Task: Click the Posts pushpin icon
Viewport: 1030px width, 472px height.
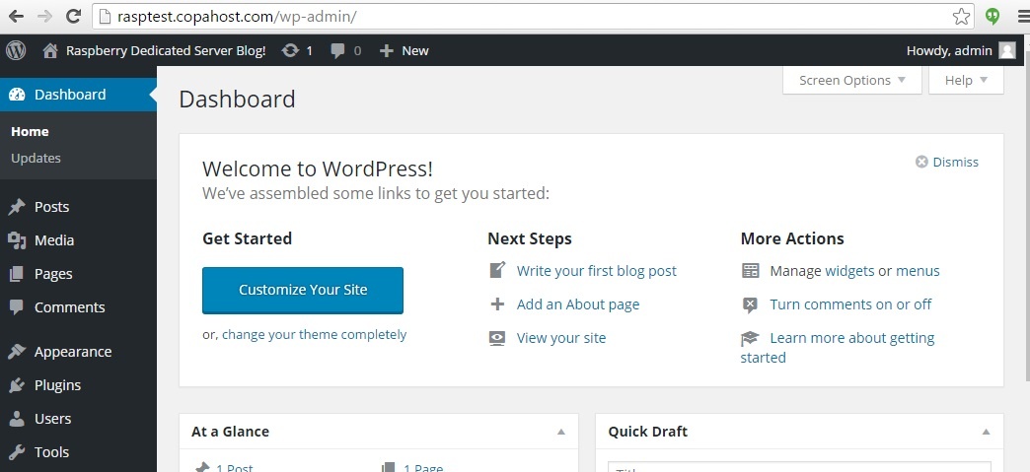Action: click(x=17, y=207)
